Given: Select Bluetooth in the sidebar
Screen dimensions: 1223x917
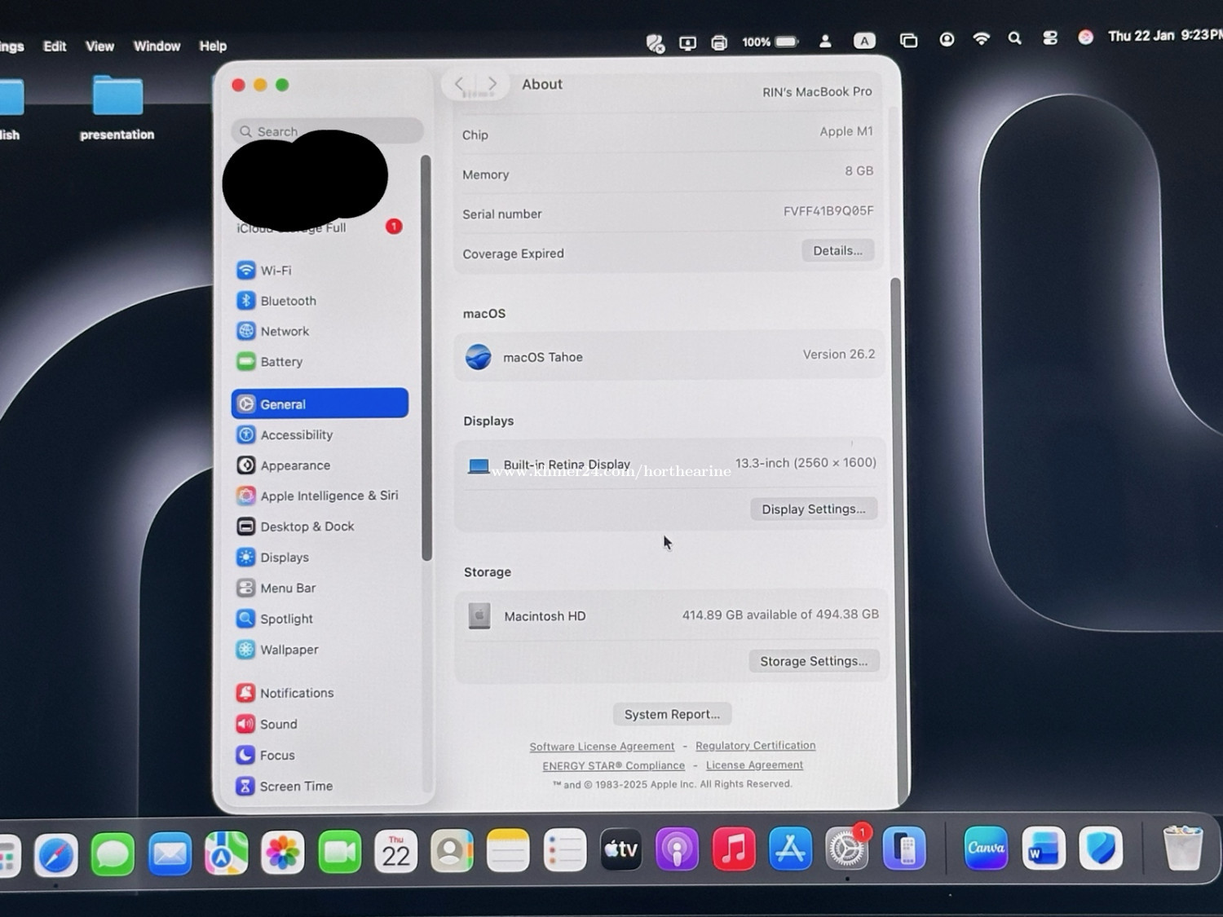Looking at the screenshot, I should coord(287,301).
